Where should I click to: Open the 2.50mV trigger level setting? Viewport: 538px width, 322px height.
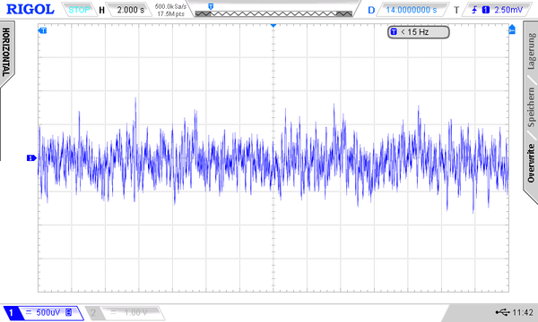tap(508, 10)
